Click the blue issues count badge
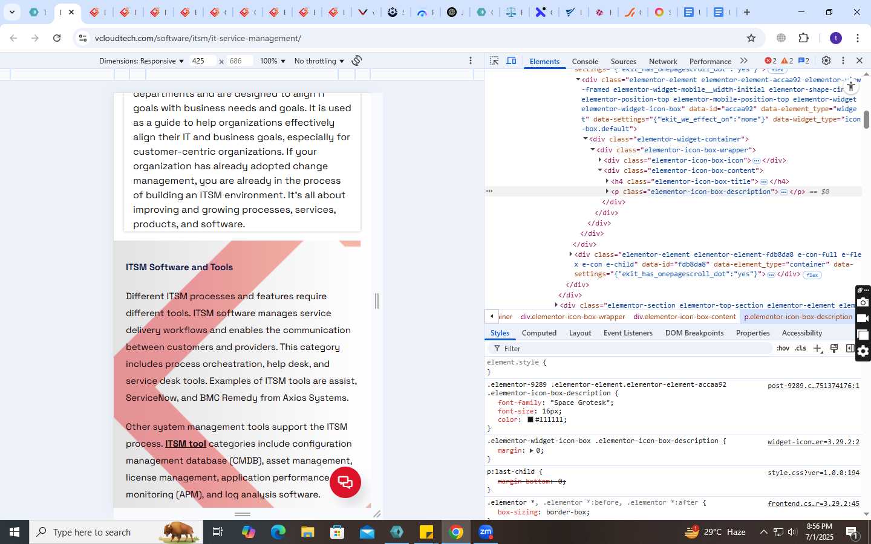 pyautogui.click(x=804, y=60)
